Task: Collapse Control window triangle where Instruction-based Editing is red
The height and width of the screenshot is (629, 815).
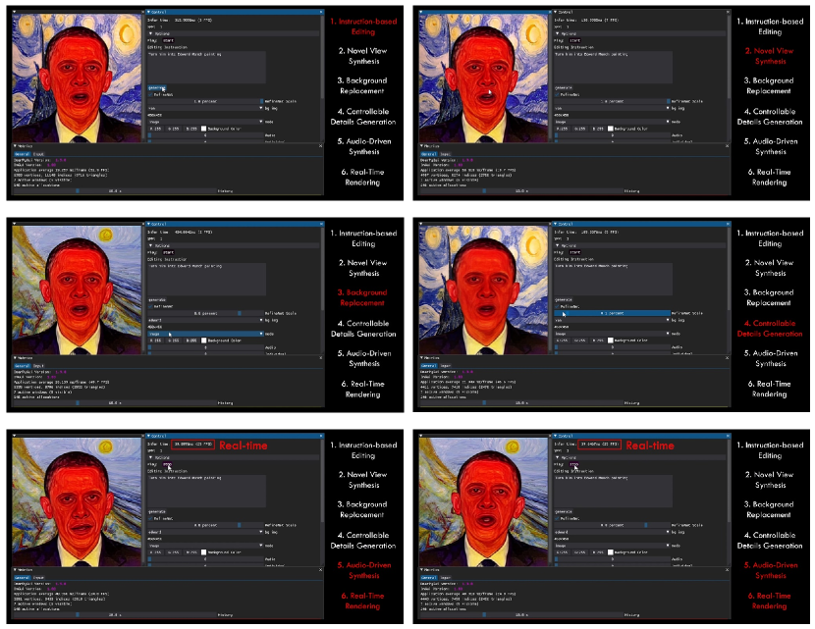Action: coord(148,12)
